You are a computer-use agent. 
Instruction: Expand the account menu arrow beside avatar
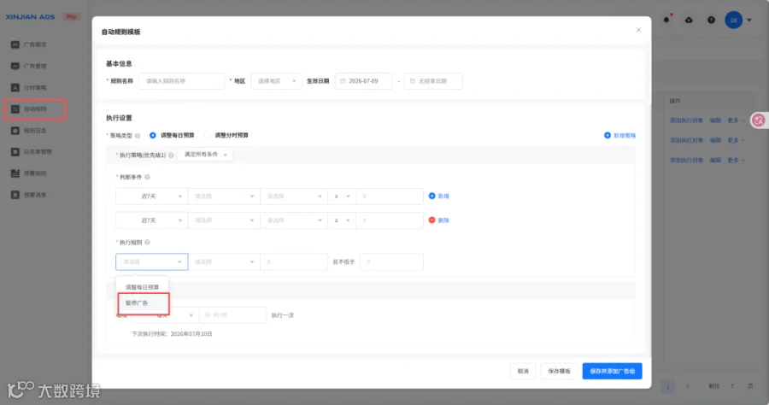tap(748, 21)
